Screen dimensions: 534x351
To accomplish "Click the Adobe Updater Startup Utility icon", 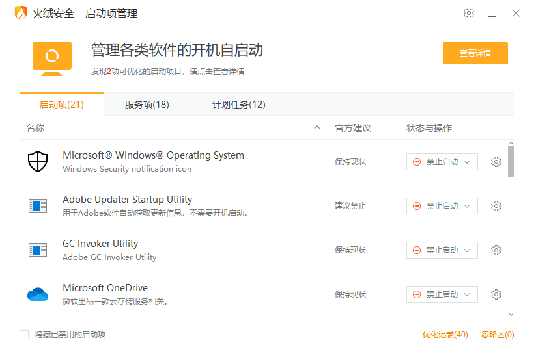I will pyautogui.click(x=38, y=206).
